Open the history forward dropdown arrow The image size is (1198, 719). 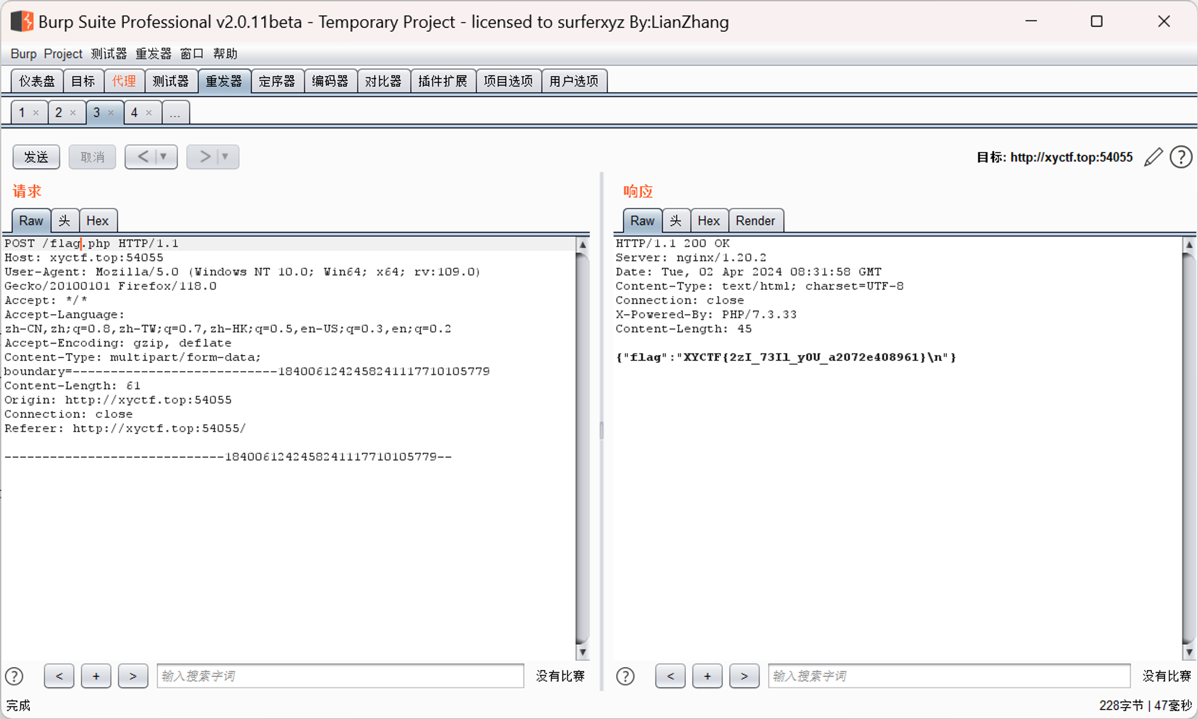click(225, 157)
